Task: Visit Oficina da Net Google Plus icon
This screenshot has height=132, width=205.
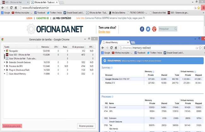Action: [154, 29]
